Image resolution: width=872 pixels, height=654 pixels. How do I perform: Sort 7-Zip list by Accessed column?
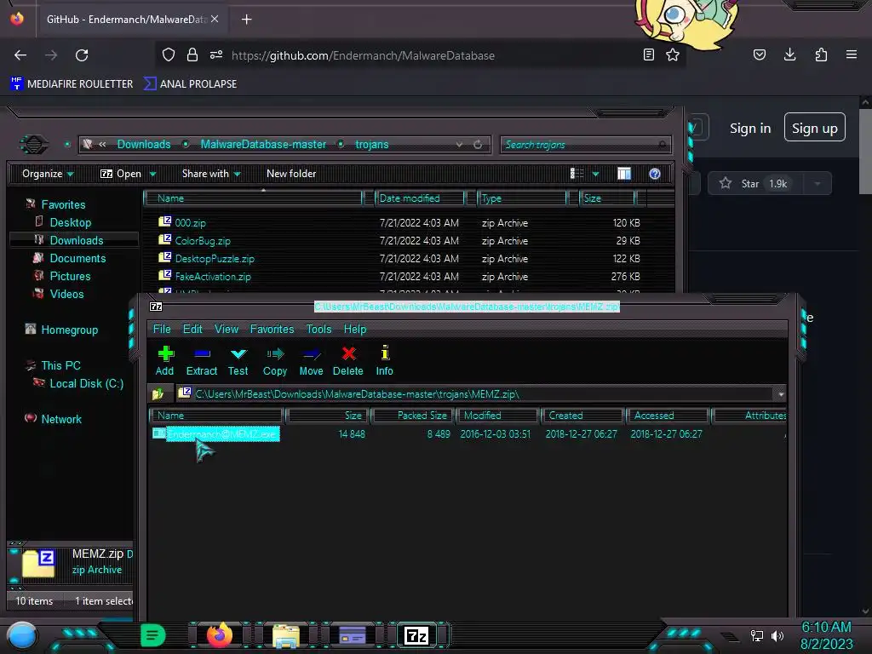[x=668, y=416]
